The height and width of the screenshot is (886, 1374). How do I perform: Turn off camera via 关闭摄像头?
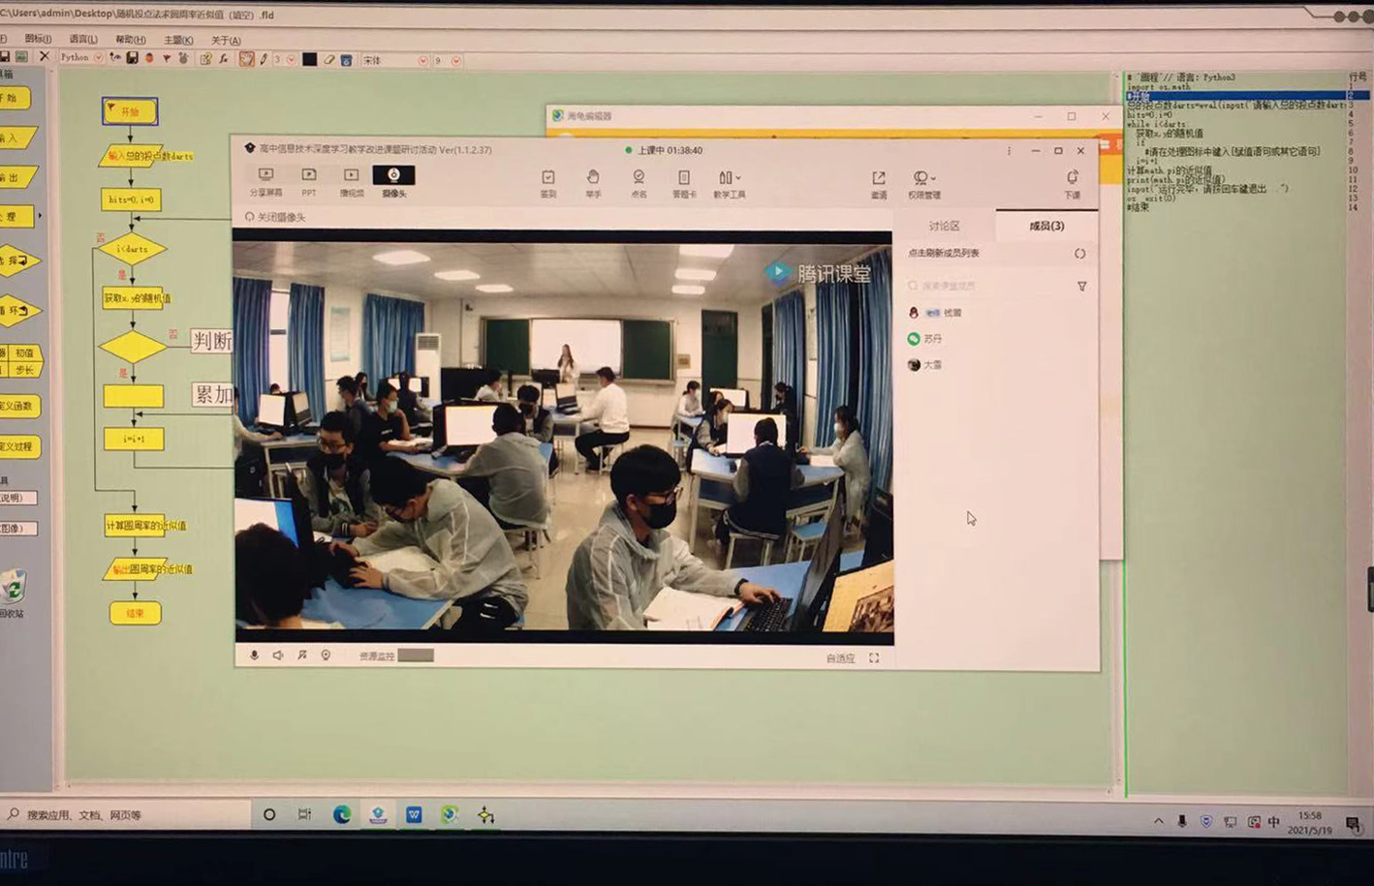(x=276, y=217)
